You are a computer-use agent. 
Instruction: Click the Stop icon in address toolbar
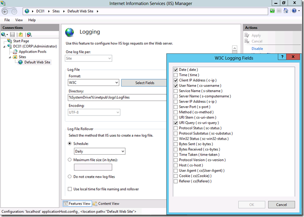pyautogui.click(x=279, y=11)
